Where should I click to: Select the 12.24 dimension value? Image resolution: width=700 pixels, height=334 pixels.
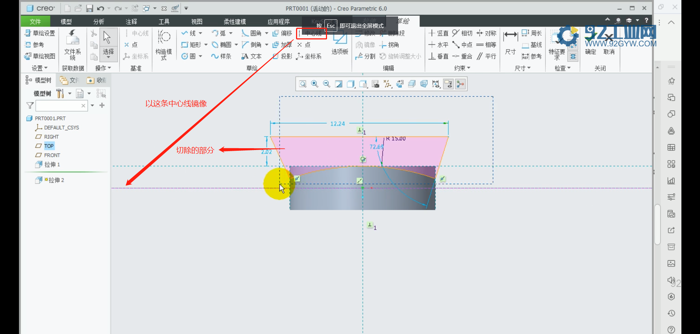tap(337, 124)
